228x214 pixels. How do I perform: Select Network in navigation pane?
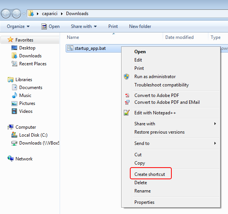[24, 159]
